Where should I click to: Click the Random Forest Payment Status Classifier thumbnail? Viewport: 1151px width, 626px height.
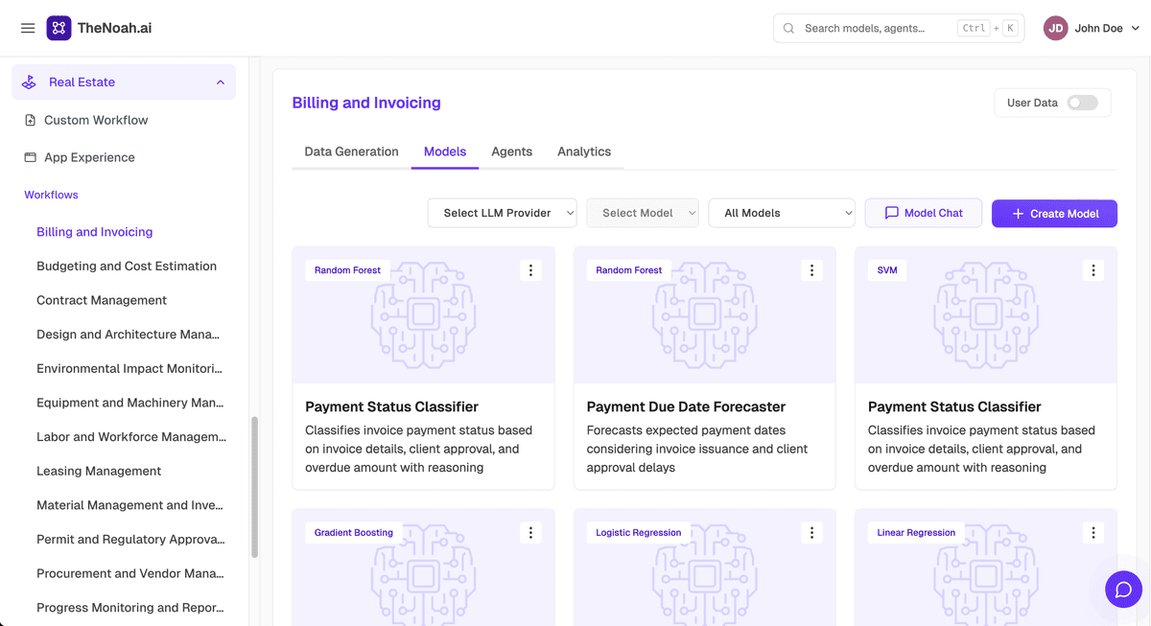pyautogui.click(x=423, y=315)
